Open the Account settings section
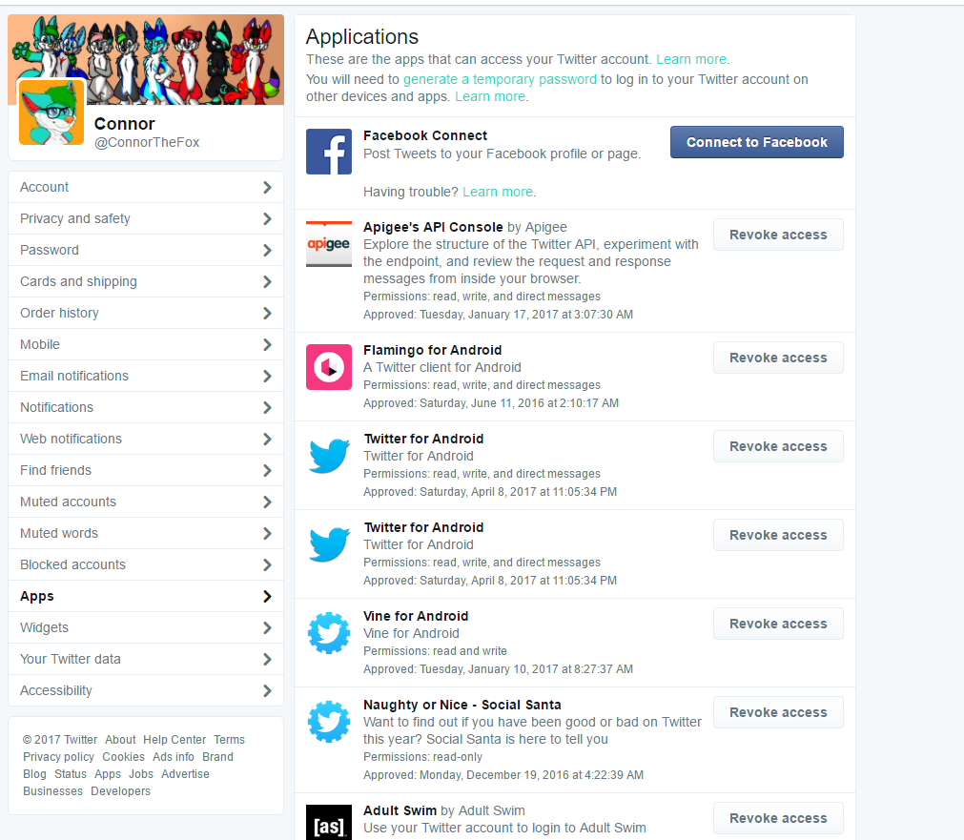The image size is (964, 840). point(146,188)
